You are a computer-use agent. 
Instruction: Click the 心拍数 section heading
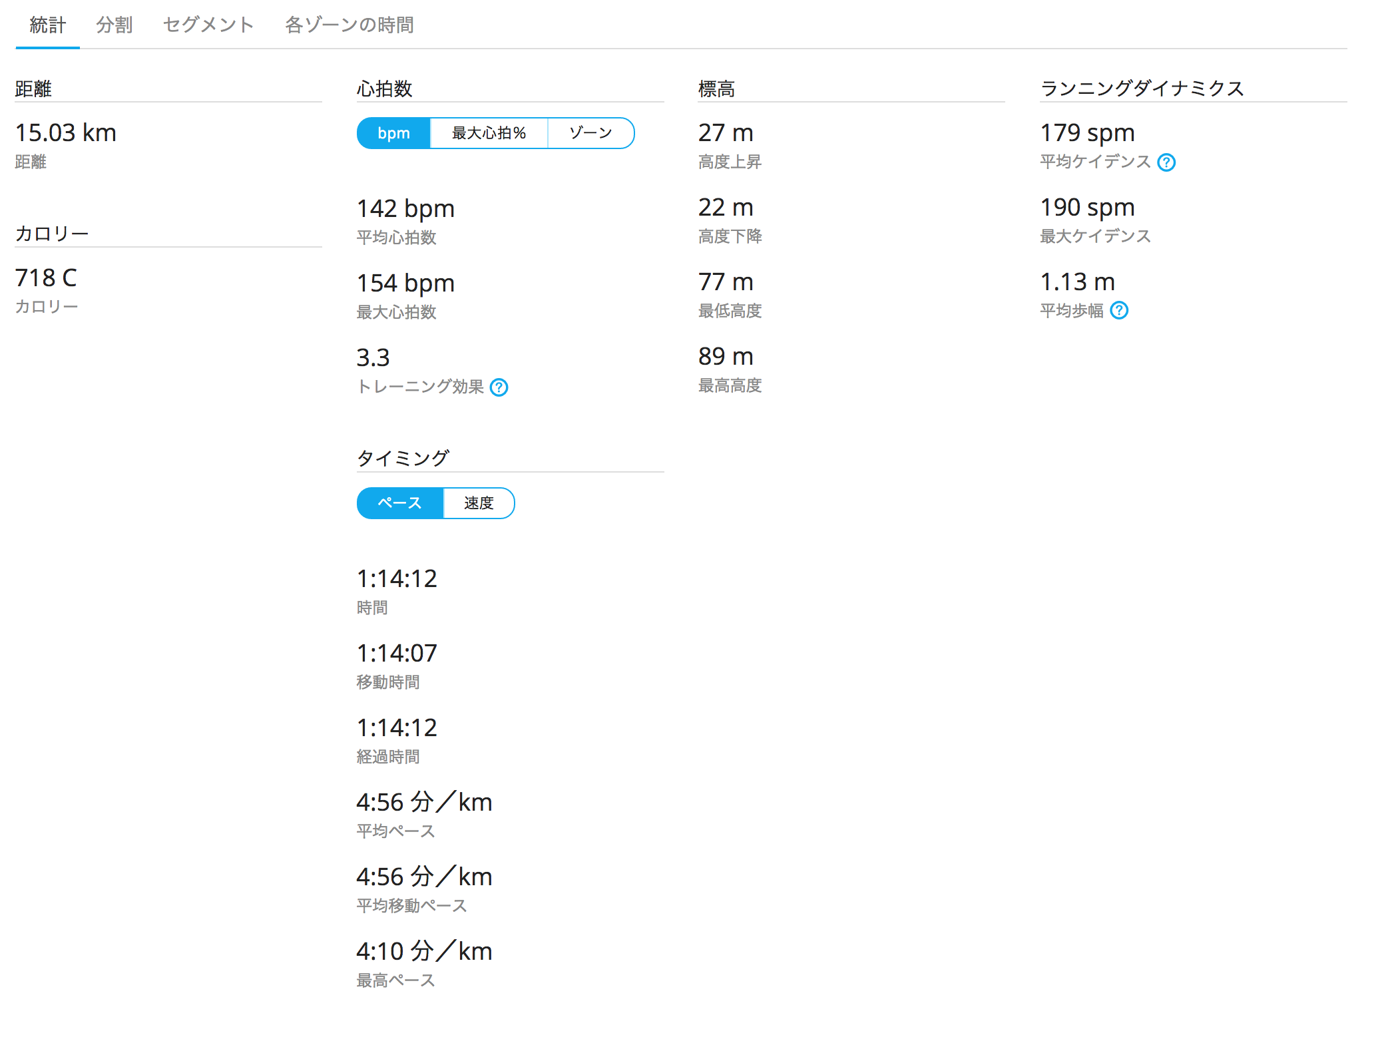tap(385, 89)
